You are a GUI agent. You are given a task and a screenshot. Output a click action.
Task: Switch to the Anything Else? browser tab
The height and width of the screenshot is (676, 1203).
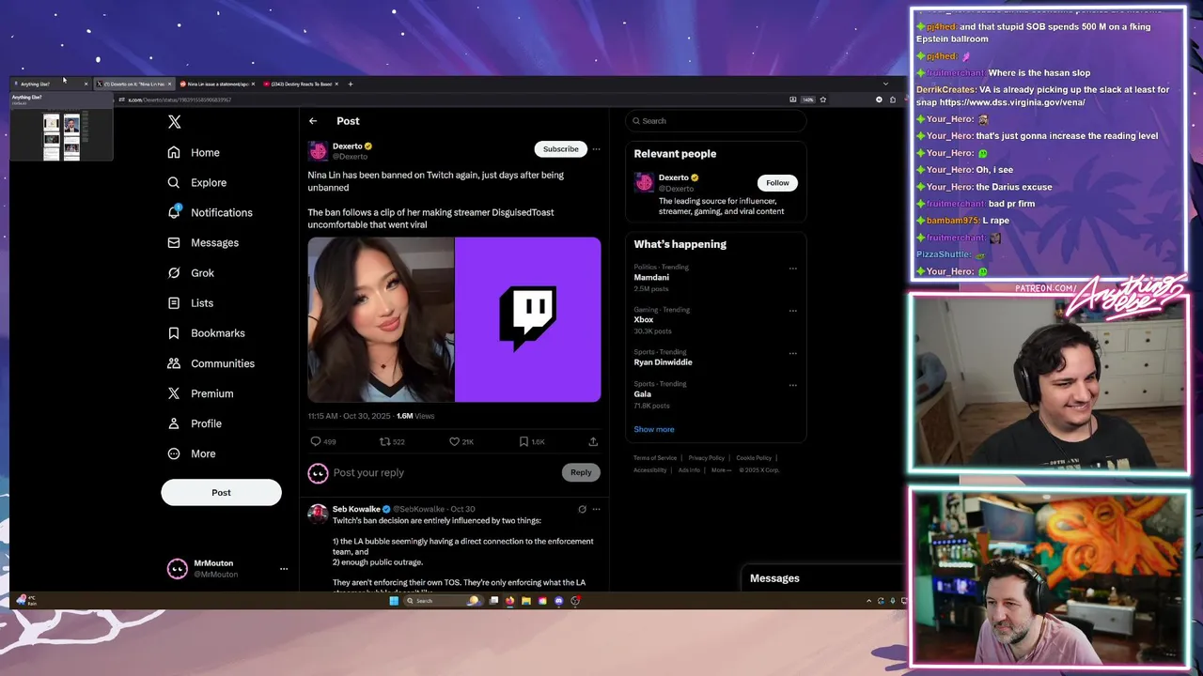[x=51, y=84]
